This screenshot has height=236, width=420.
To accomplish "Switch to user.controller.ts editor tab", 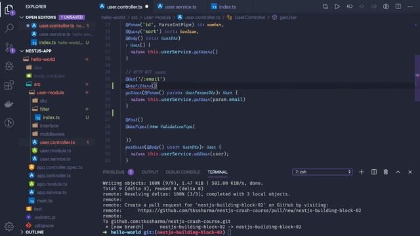I will (x=124, y=7).
